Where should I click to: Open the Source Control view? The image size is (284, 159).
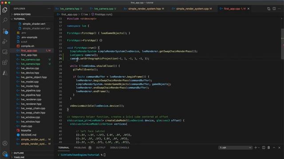(5, 31)
